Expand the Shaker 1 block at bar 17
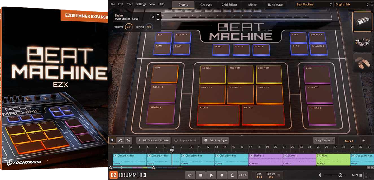This screenshot has height=180, width=374. (x=251, y=155)
